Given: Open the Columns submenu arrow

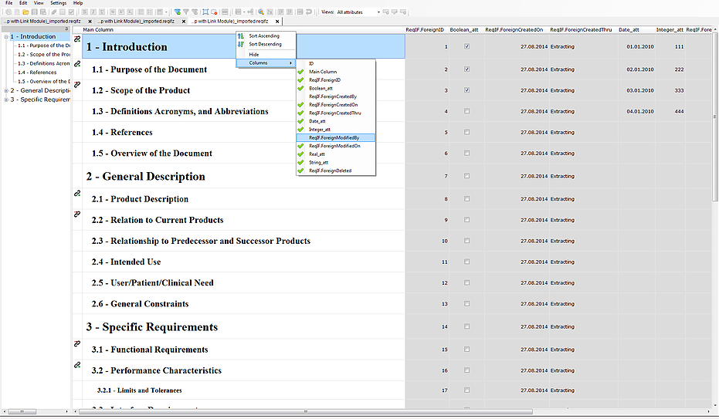Looking at the screenshot, I should pos(290,63).
